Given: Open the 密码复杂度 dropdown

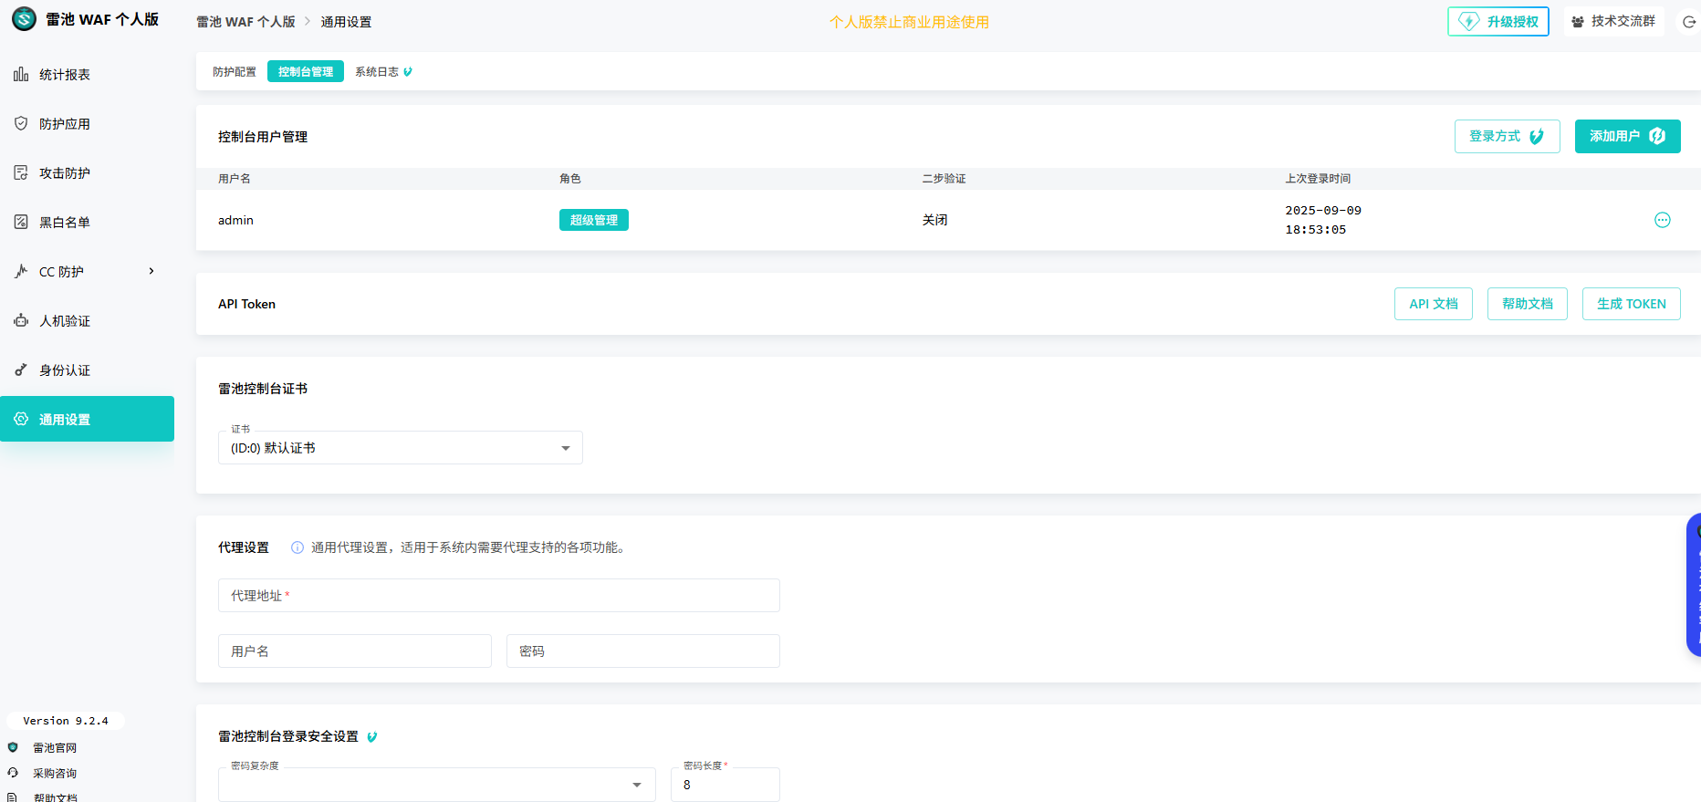Looking at the screenshot, I should [437, 785].
